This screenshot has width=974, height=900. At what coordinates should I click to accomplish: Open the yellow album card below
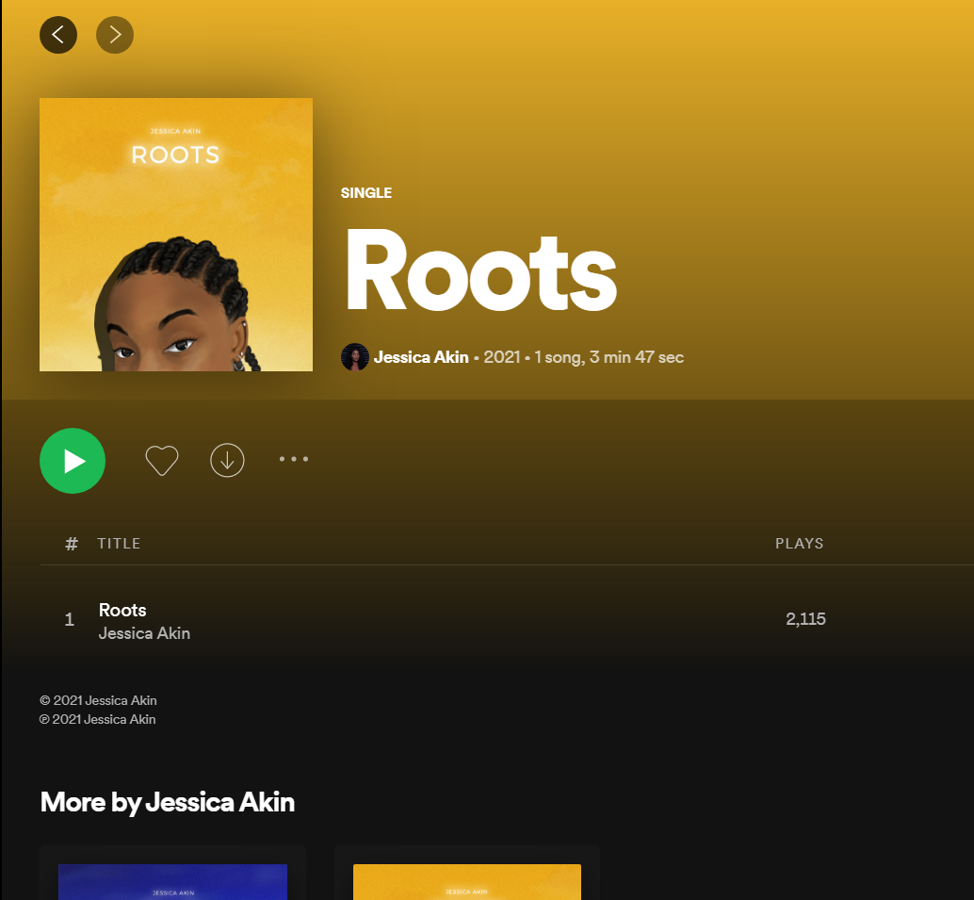click(x=467, y=873)
